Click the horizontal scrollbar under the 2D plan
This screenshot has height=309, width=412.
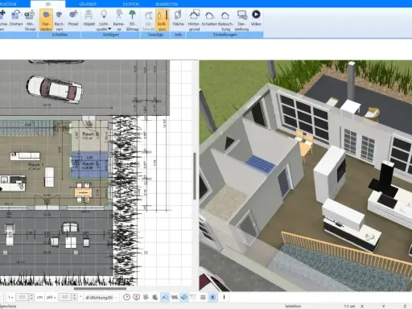[x=100, y=288]
